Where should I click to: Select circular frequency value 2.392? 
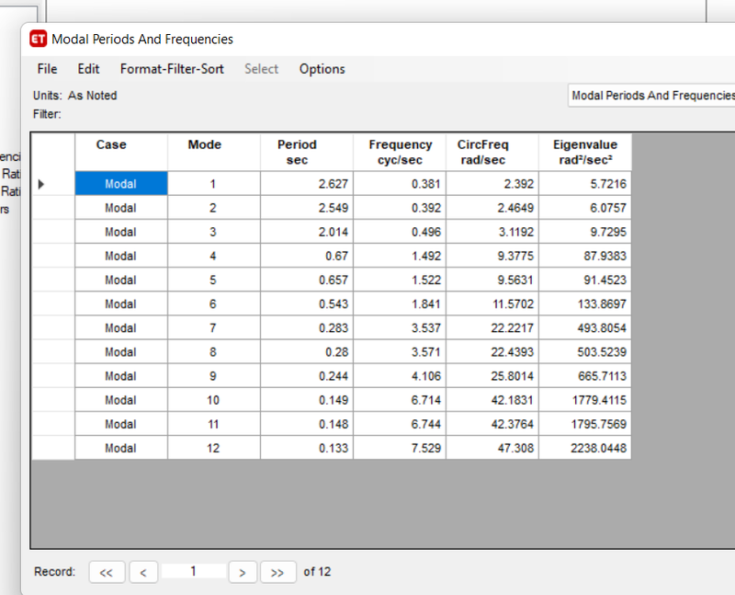[492, 184]
